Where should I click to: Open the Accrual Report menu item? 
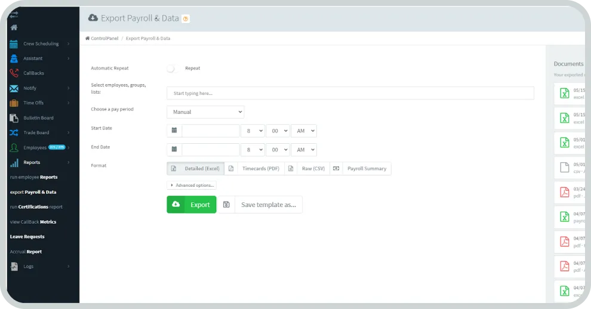(26, 252)
